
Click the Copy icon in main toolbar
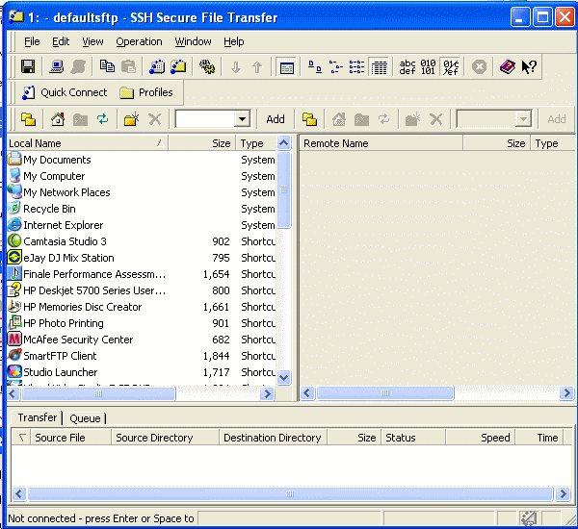click(107, 66)
